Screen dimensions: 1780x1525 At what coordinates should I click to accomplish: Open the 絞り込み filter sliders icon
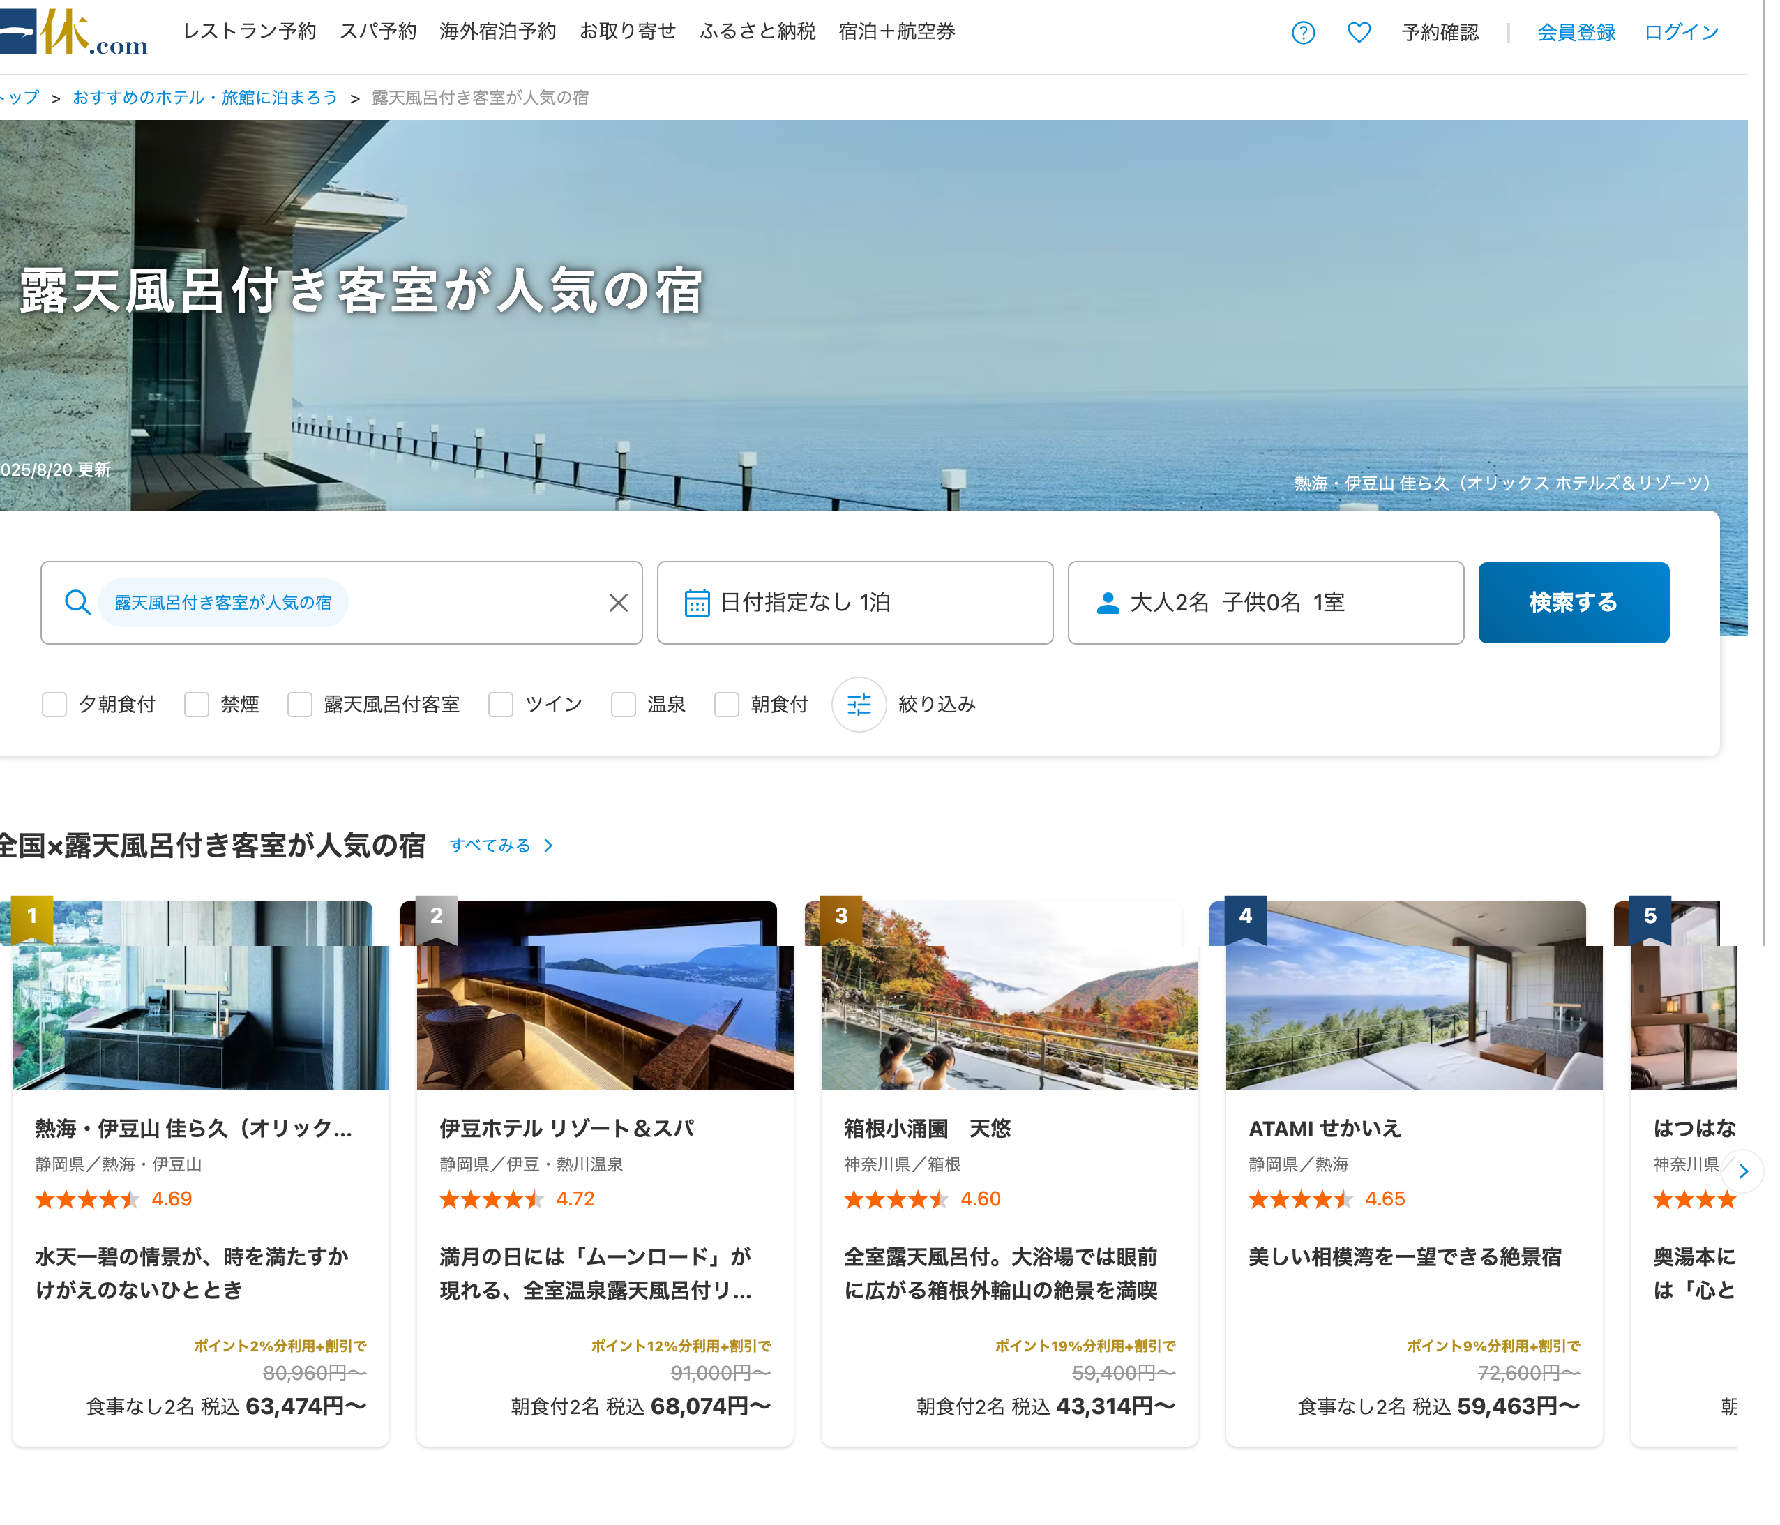point(858,705)
